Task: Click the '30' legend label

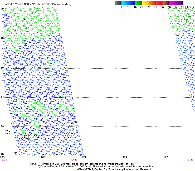Action: click(x=155, y=7)
